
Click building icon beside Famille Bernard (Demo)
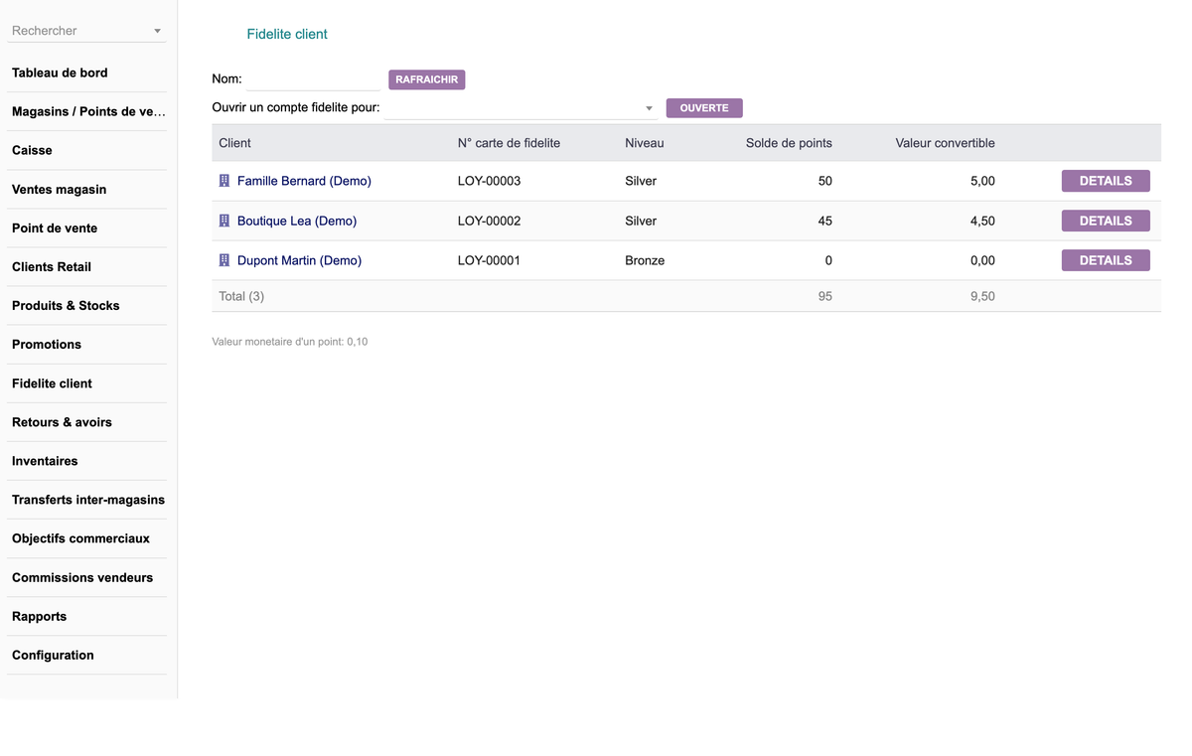tap(224, 181)
